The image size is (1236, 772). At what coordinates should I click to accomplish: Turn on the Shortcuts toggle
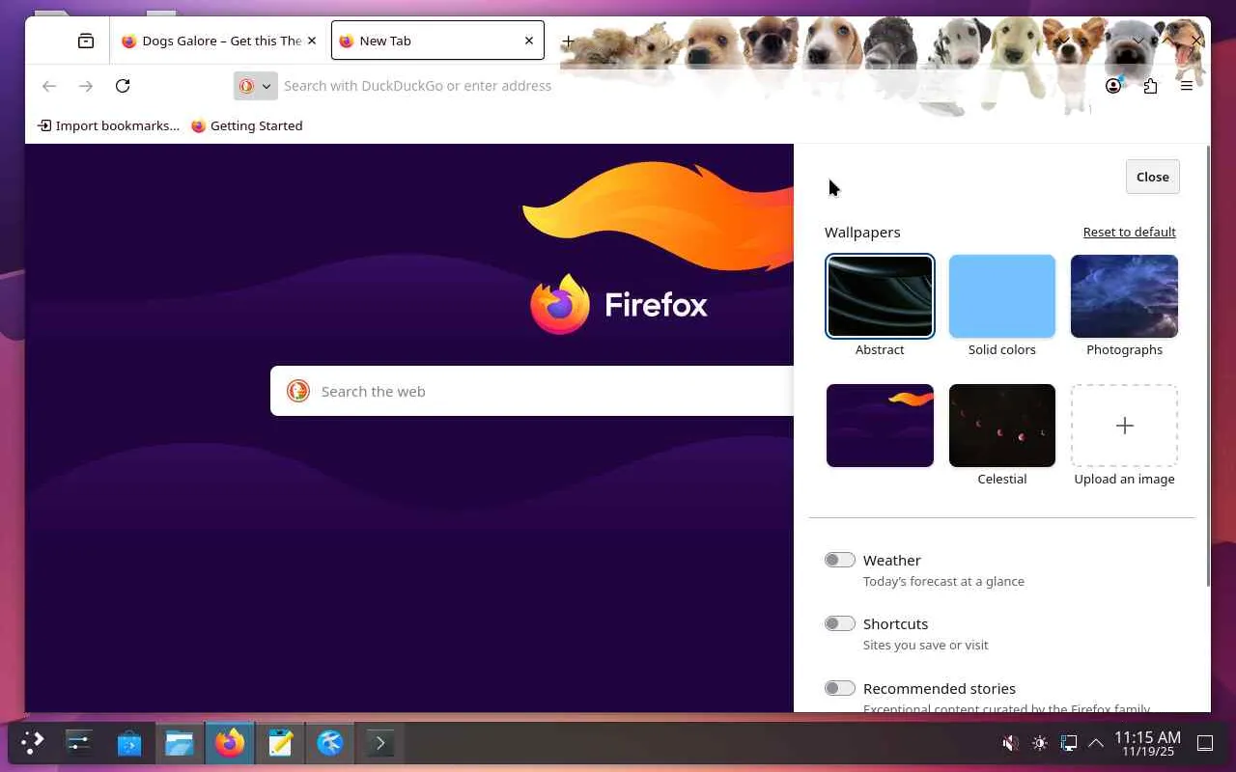[x=840, y=623]
